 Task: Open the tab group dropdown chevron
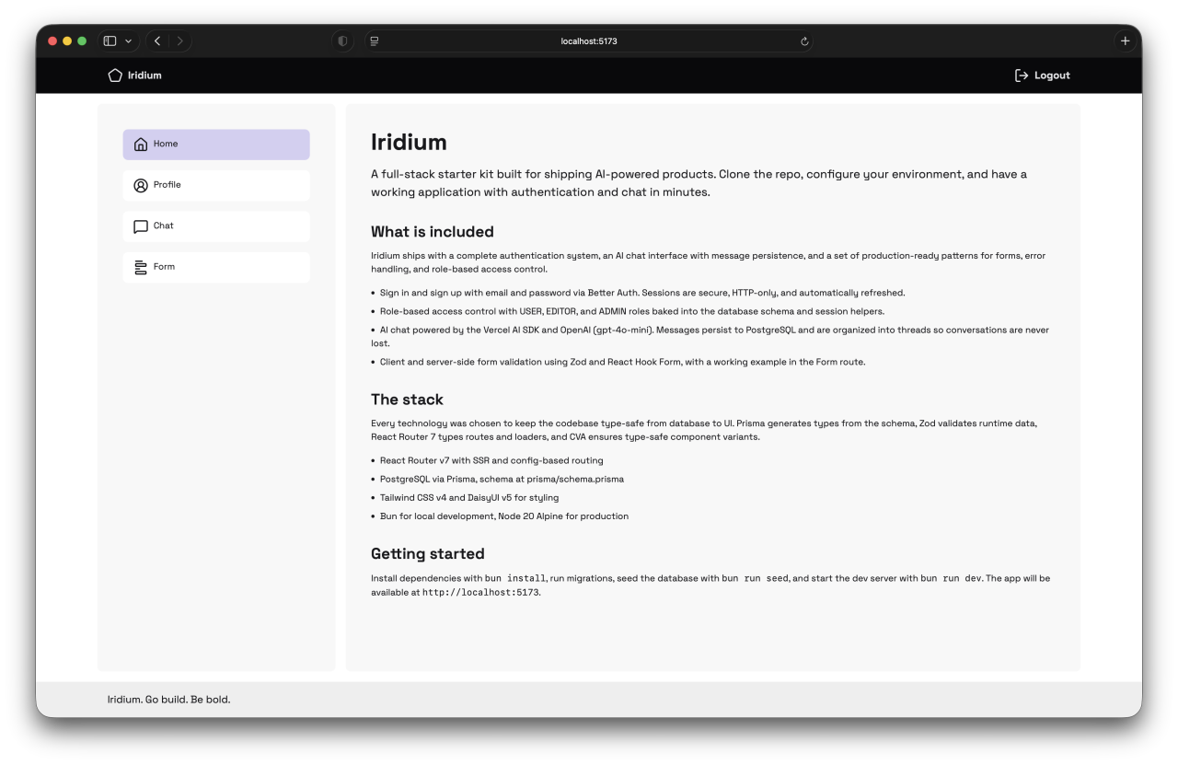pos(129,41)
